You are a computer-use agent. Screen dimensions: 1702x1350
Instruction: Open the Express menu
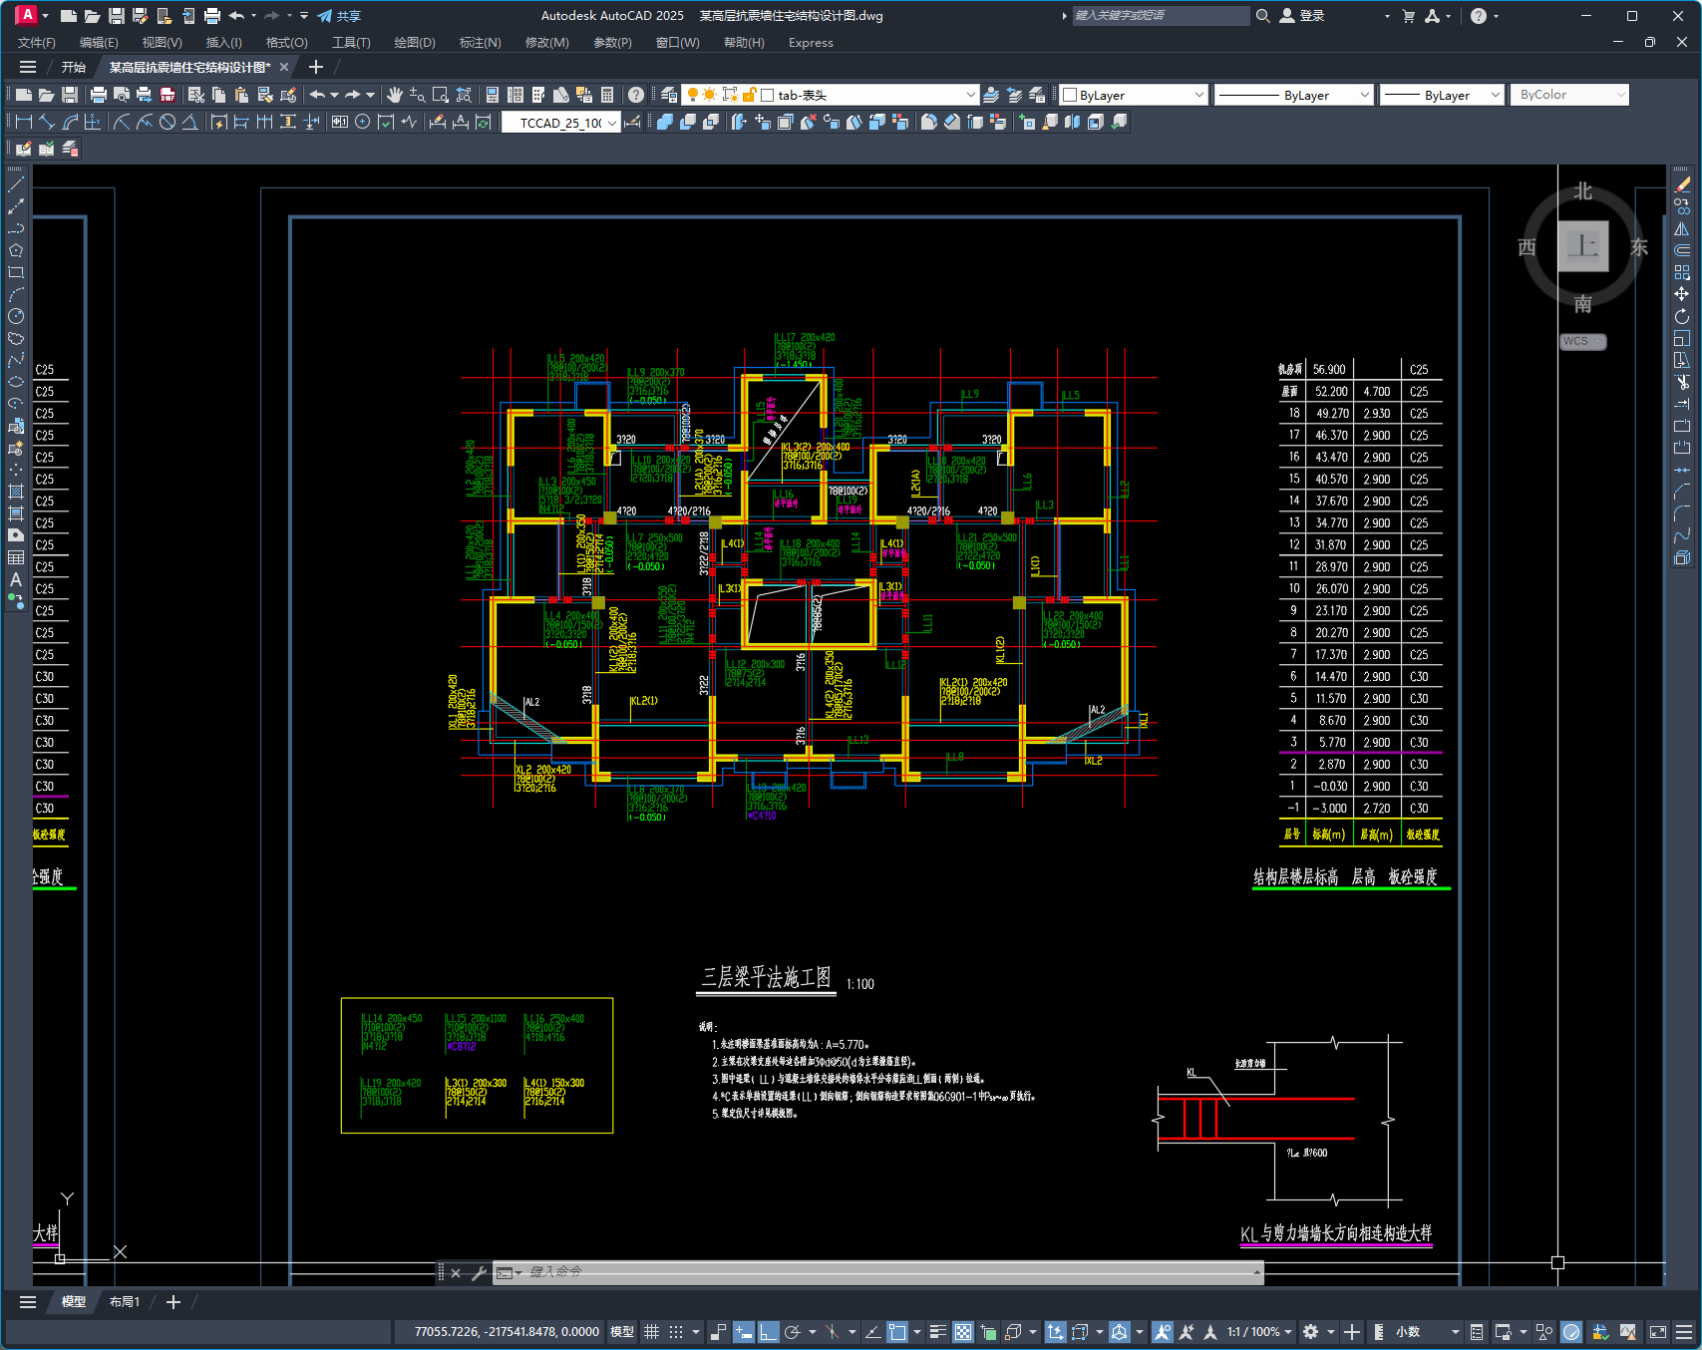tap(811, 43)
